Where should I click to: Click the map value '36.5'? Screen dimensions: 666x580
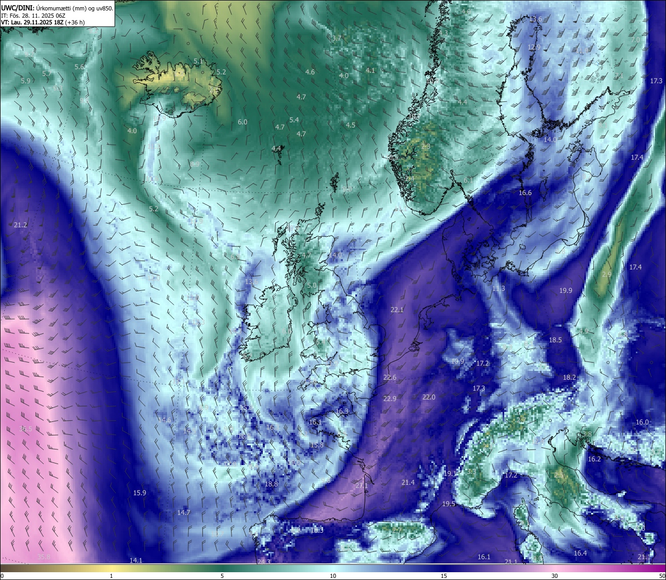point(25,429)
